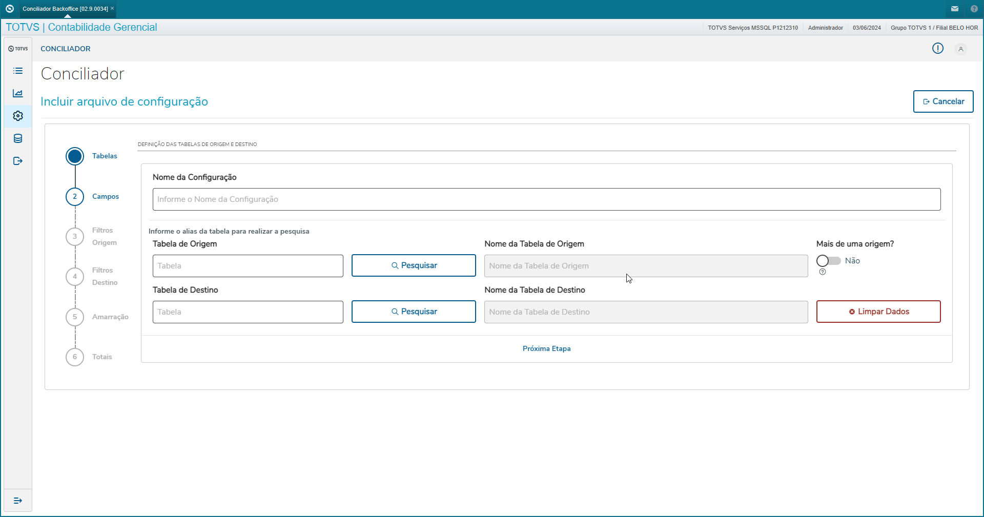Click the Administrador user label

tap(826, 28)
